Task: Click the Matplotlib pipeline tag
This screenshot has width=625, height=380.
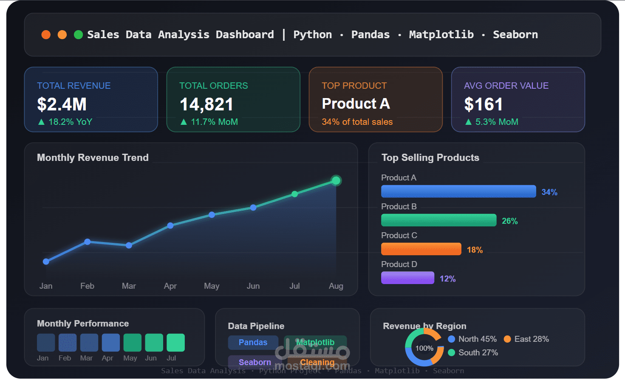Action: (315, 343)
